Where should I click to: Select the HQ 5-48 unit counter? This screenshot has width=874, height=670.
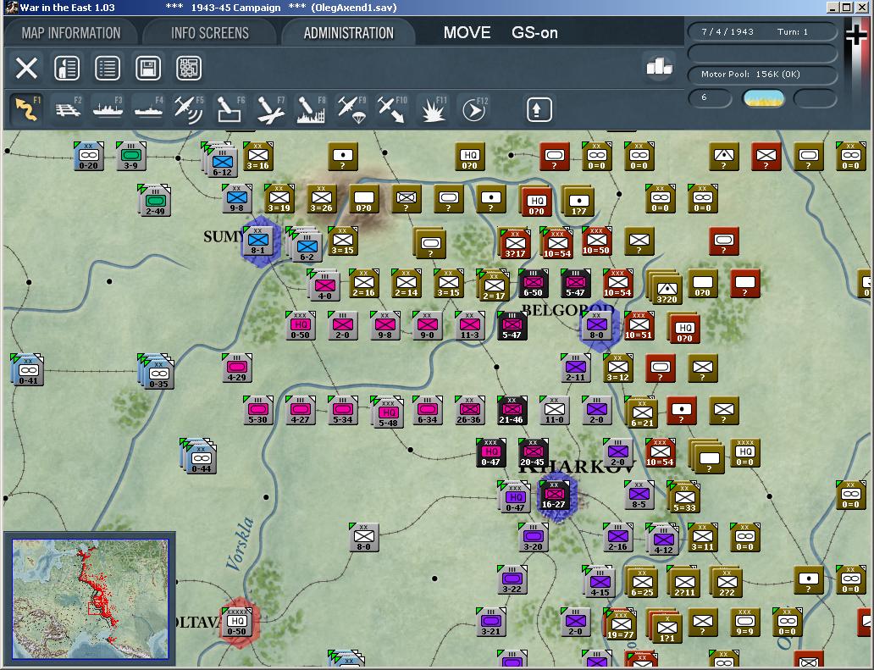pos(388,413)
